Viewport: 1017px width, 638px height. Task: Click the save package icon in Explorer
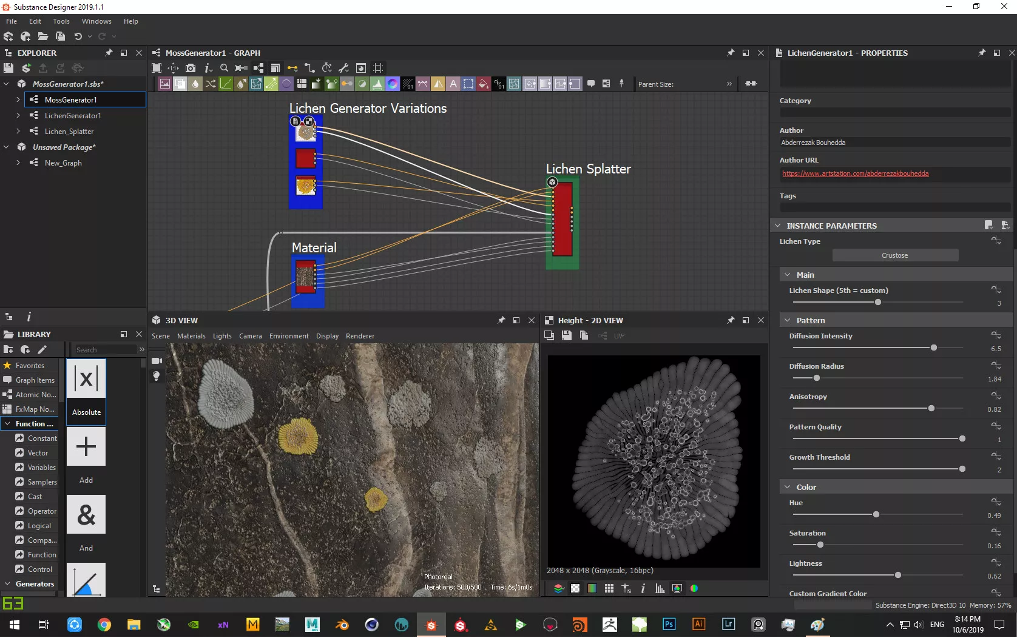[x=8, y=68]
